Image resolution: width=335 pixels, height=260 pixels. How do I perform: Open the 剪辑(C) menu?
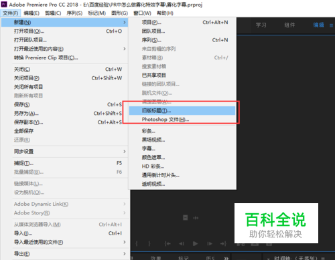pyautogui.click(x=53, y=13)
